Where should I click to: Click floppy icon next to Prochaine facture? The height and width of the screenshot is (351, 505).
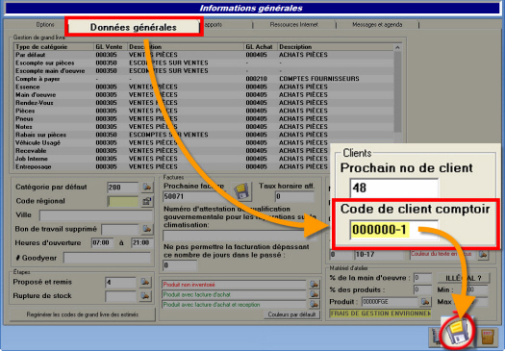241,191
